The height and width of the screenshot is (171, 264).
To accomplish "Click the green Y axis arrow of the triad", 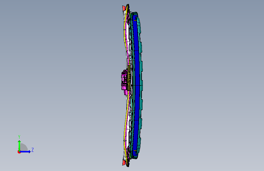I will click(19, 145).
